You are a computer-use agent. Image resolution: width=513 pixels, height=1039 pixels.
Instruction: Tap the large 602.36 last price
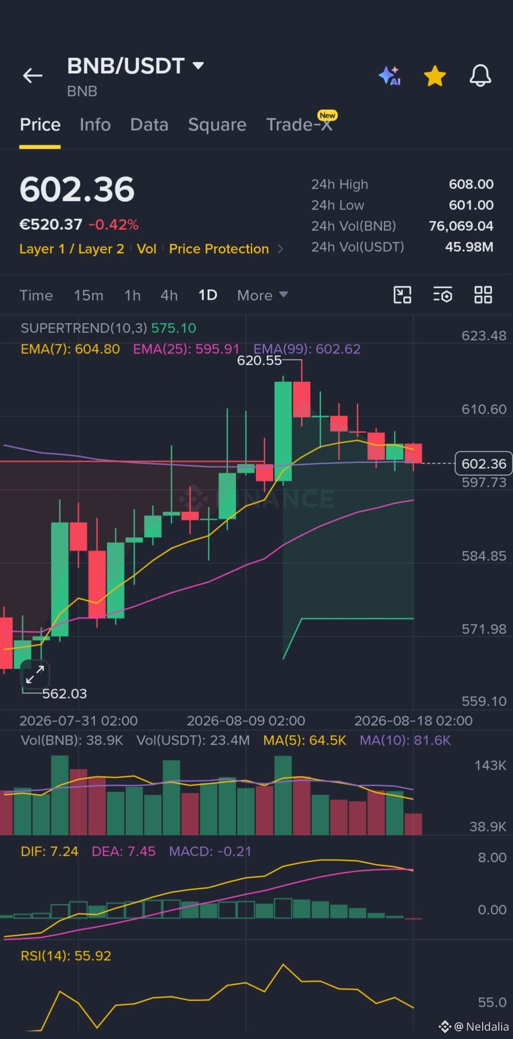pos(77,189)
